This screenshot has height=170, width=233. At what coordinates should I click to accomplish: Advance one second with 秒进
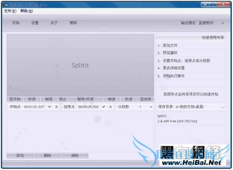129,99
